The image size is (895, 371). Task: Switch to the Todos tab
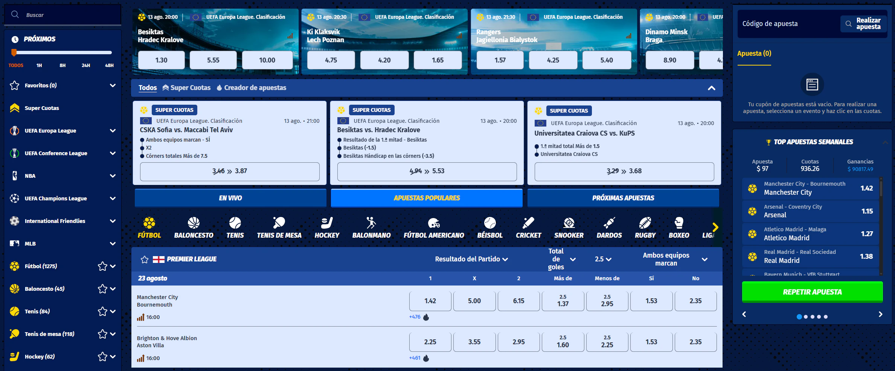coord(148,88)
